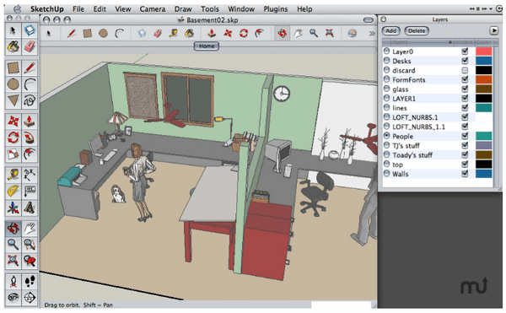Open the color swatch for Layer0

484,51
